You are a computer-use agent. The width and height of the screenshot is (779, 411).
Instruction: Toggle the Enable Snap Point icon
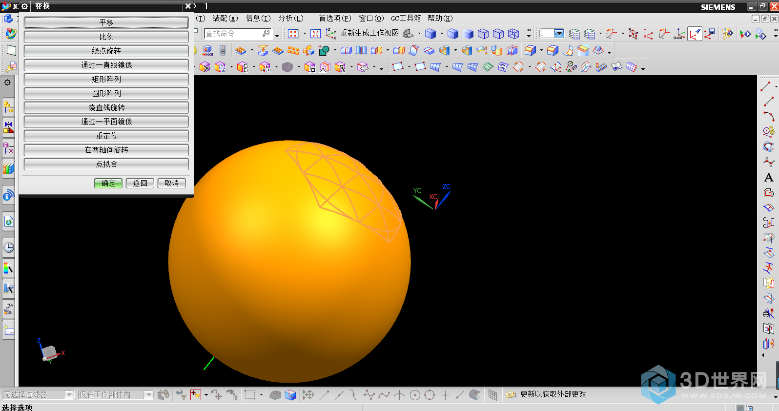pos(308,395)
